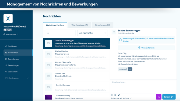Open Michael Gruber's message
Viewport: 180px width, 101px height.
[76, 54]
